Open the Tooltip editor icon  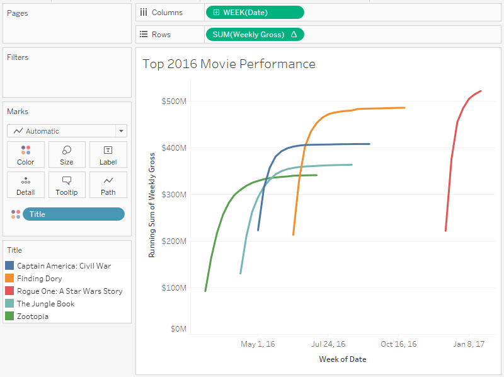tap(67, 184)
